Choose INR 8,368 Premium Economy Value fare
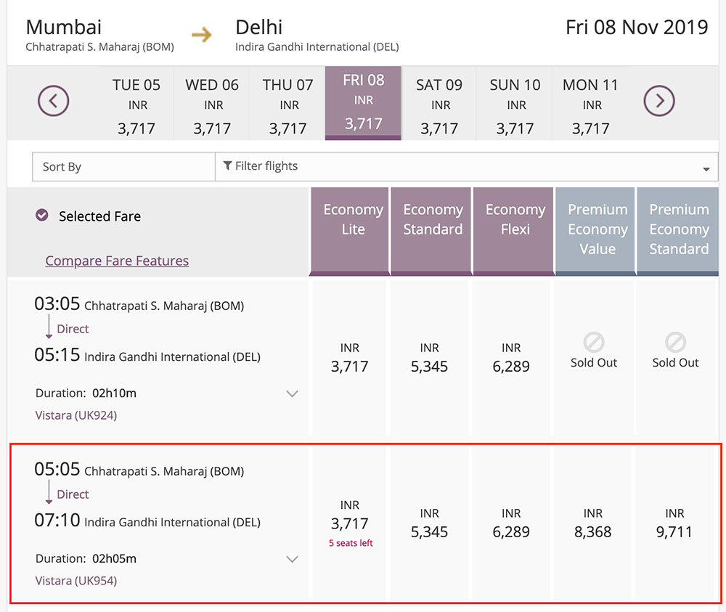The image size is (726, 612). point(592,523)
